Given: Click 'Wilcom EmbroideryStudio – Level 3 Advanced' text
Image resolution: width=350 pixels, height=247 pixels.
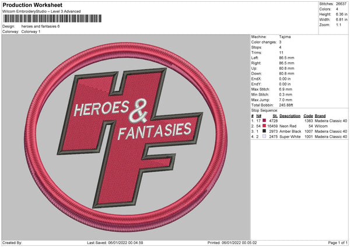Looking at the screenshot, I should (x=41, y=12).
